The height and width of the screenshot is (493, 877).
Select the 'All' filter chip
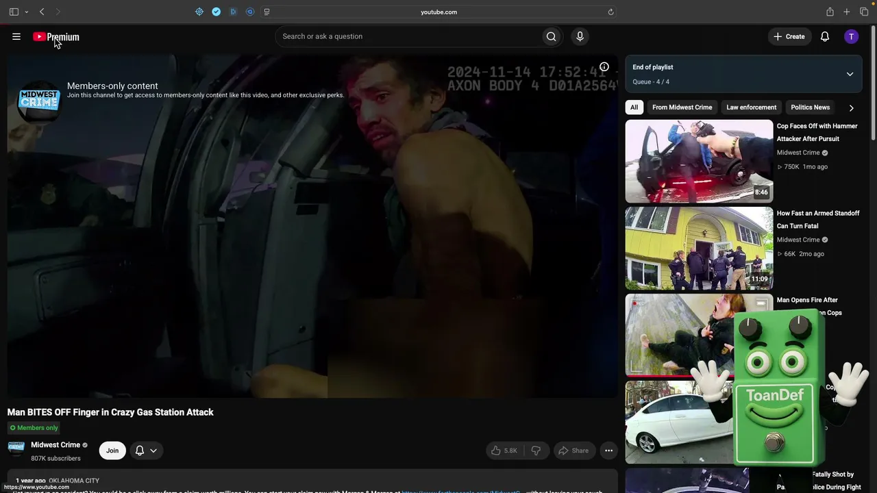[634, 108]
